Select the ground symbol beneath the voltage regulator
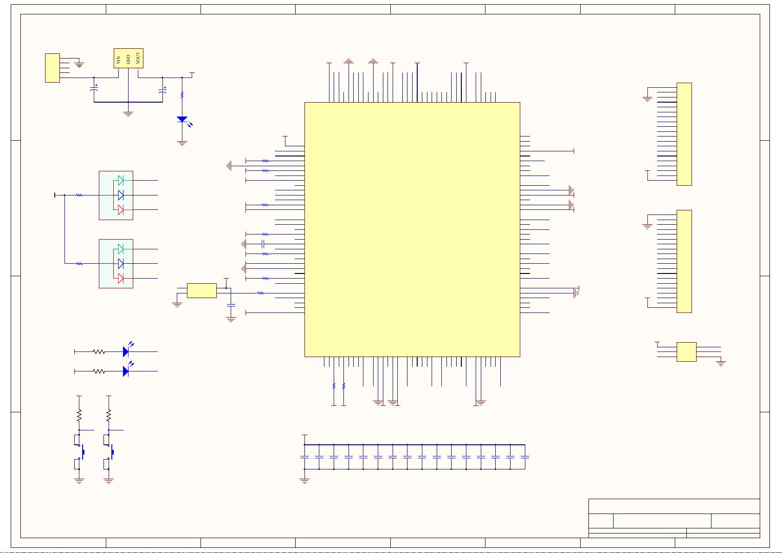This screenshot has width=782, height=553. (128, 113)
